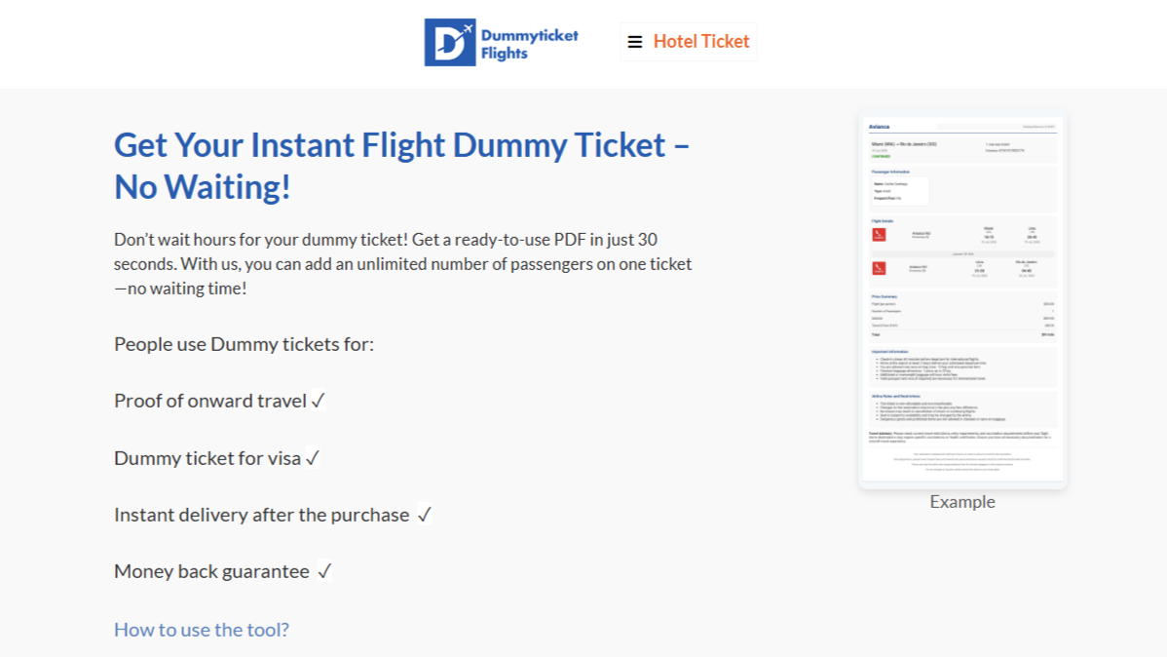Click the Dummyticket Flights logo text
This screenshot has height=657, width=1167.
click(x=529, y=44)
